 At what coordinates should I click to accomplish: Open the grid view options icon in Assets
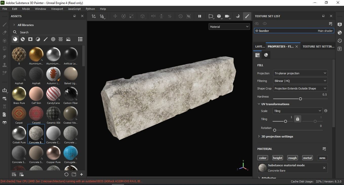coord(80,39)
